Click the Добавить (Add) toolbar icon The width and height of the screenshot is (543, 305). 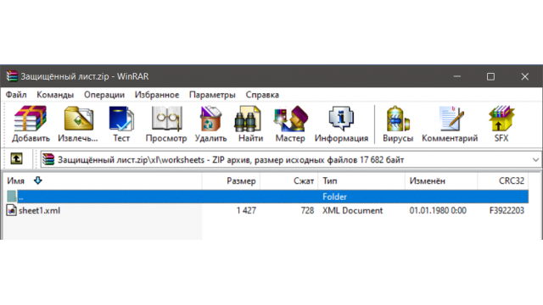coord(31,119)
